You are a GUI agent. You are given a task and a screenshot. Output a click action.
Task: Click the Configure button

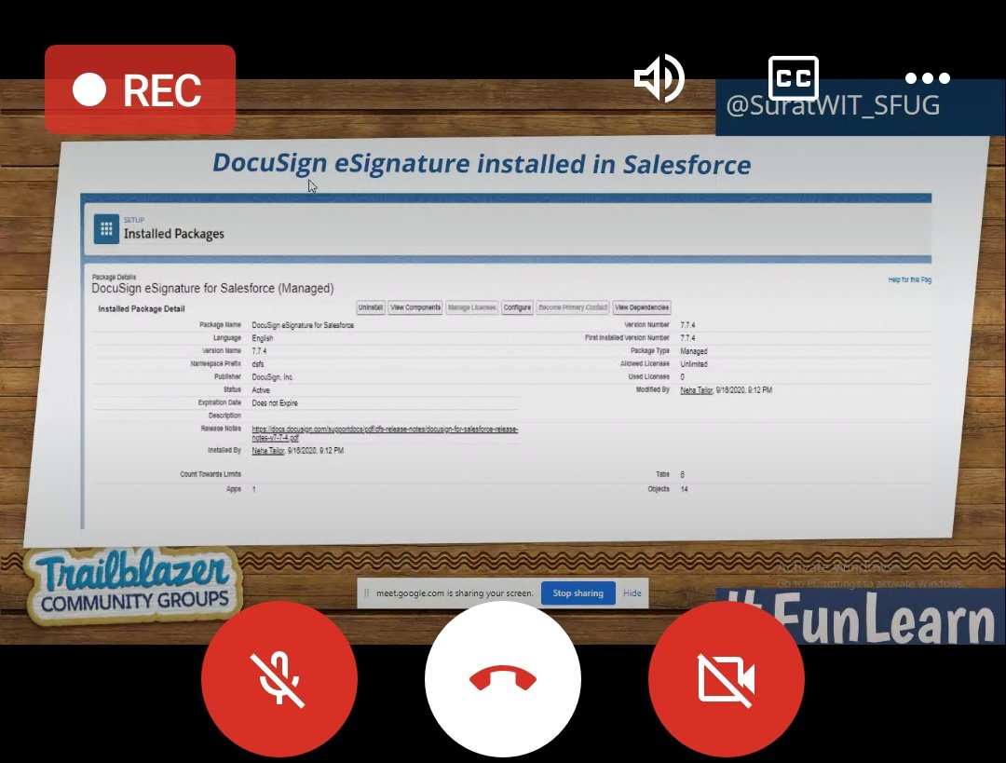coord(517,307)
